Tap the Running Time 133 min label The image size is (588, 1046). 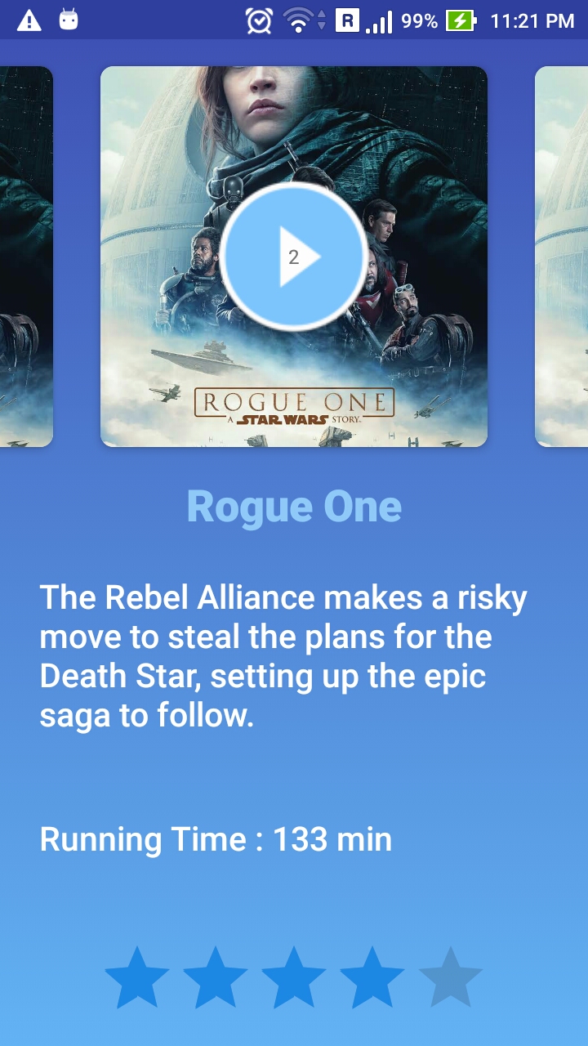[216, 840]
